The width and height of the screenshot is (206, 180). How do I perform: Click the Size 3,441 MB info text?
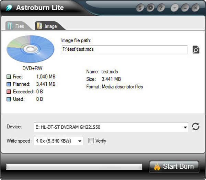coord(104,79)
